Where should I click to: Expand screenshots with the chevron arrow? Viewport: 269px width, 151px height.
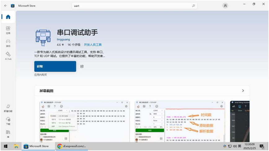point(243,91)
